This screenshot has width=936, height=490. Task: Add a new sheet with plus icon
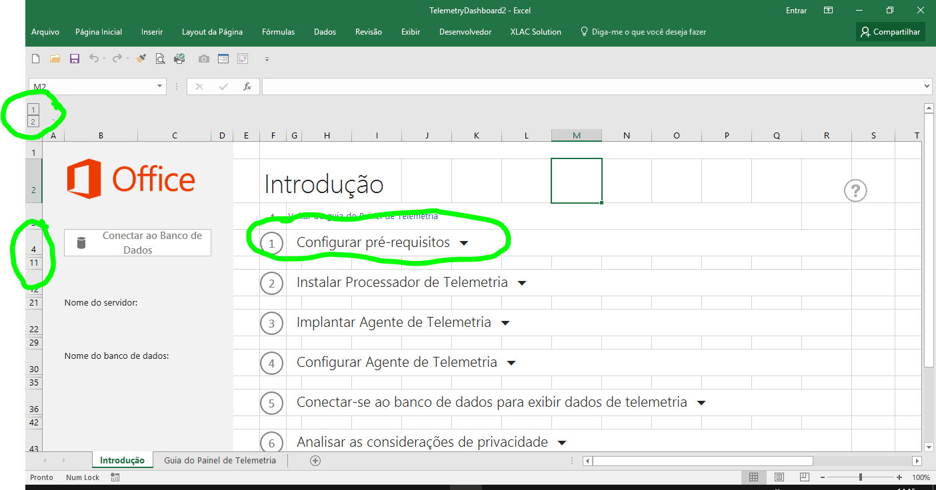pyautogui.click(x=315, y=461)
